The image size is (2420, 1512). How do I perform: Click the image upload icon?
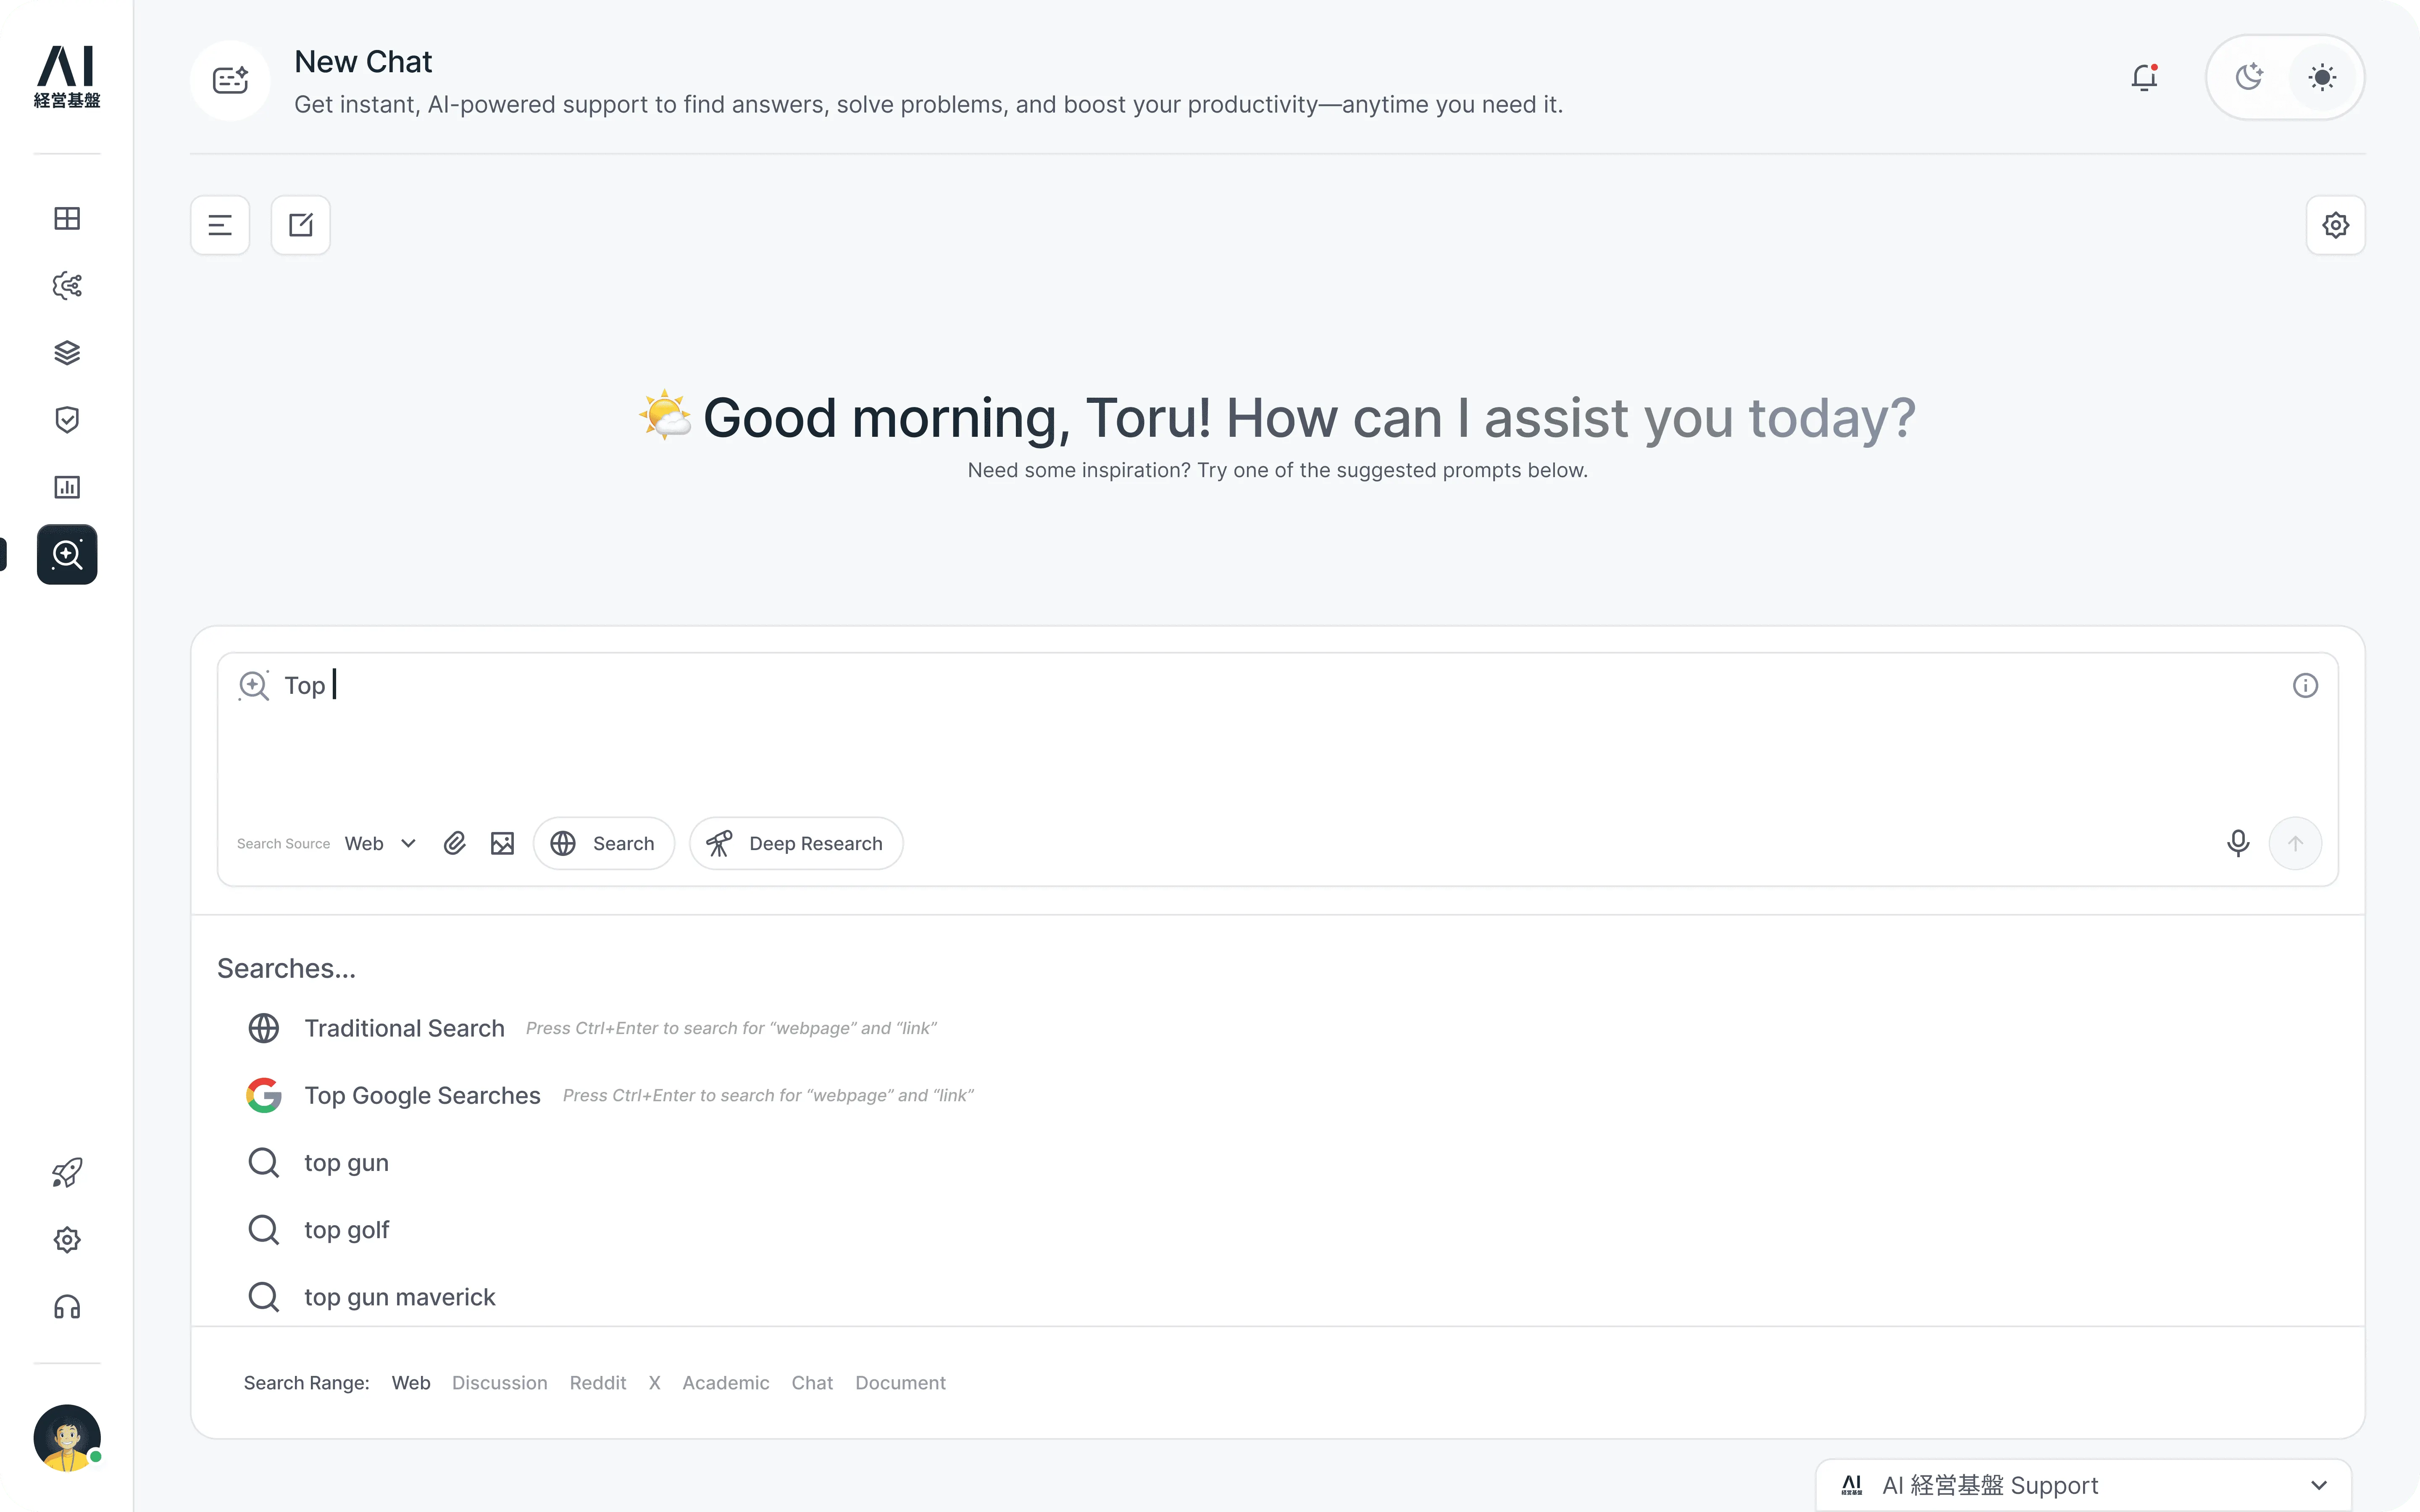click(502, 843)
